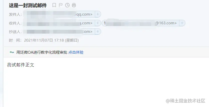Click the subject title 这是一封测试邮件
Viewport: 209px width, 107px height.
(28, 6)
